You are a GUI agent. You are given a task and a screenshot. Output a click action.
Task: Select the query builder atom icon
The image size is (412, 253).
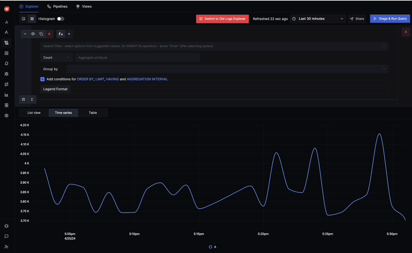(x=32, y=19)
